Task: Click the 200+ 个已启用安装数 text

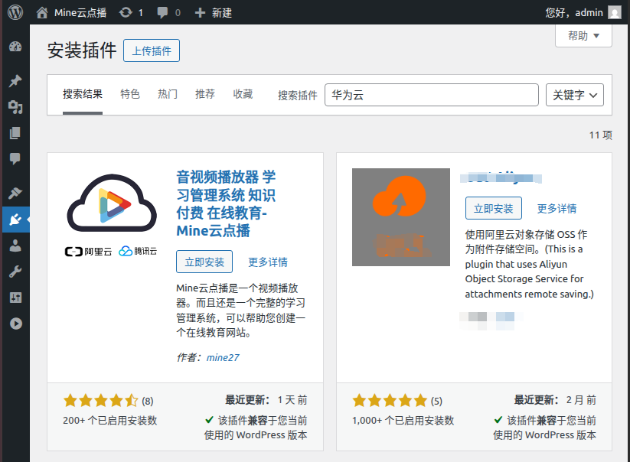Action: (109, 420)
